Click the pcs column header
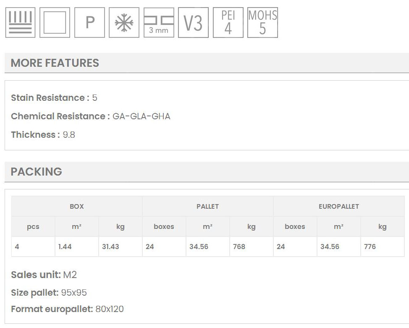This screenshot has width=409, height=328. tap(33, 226)
